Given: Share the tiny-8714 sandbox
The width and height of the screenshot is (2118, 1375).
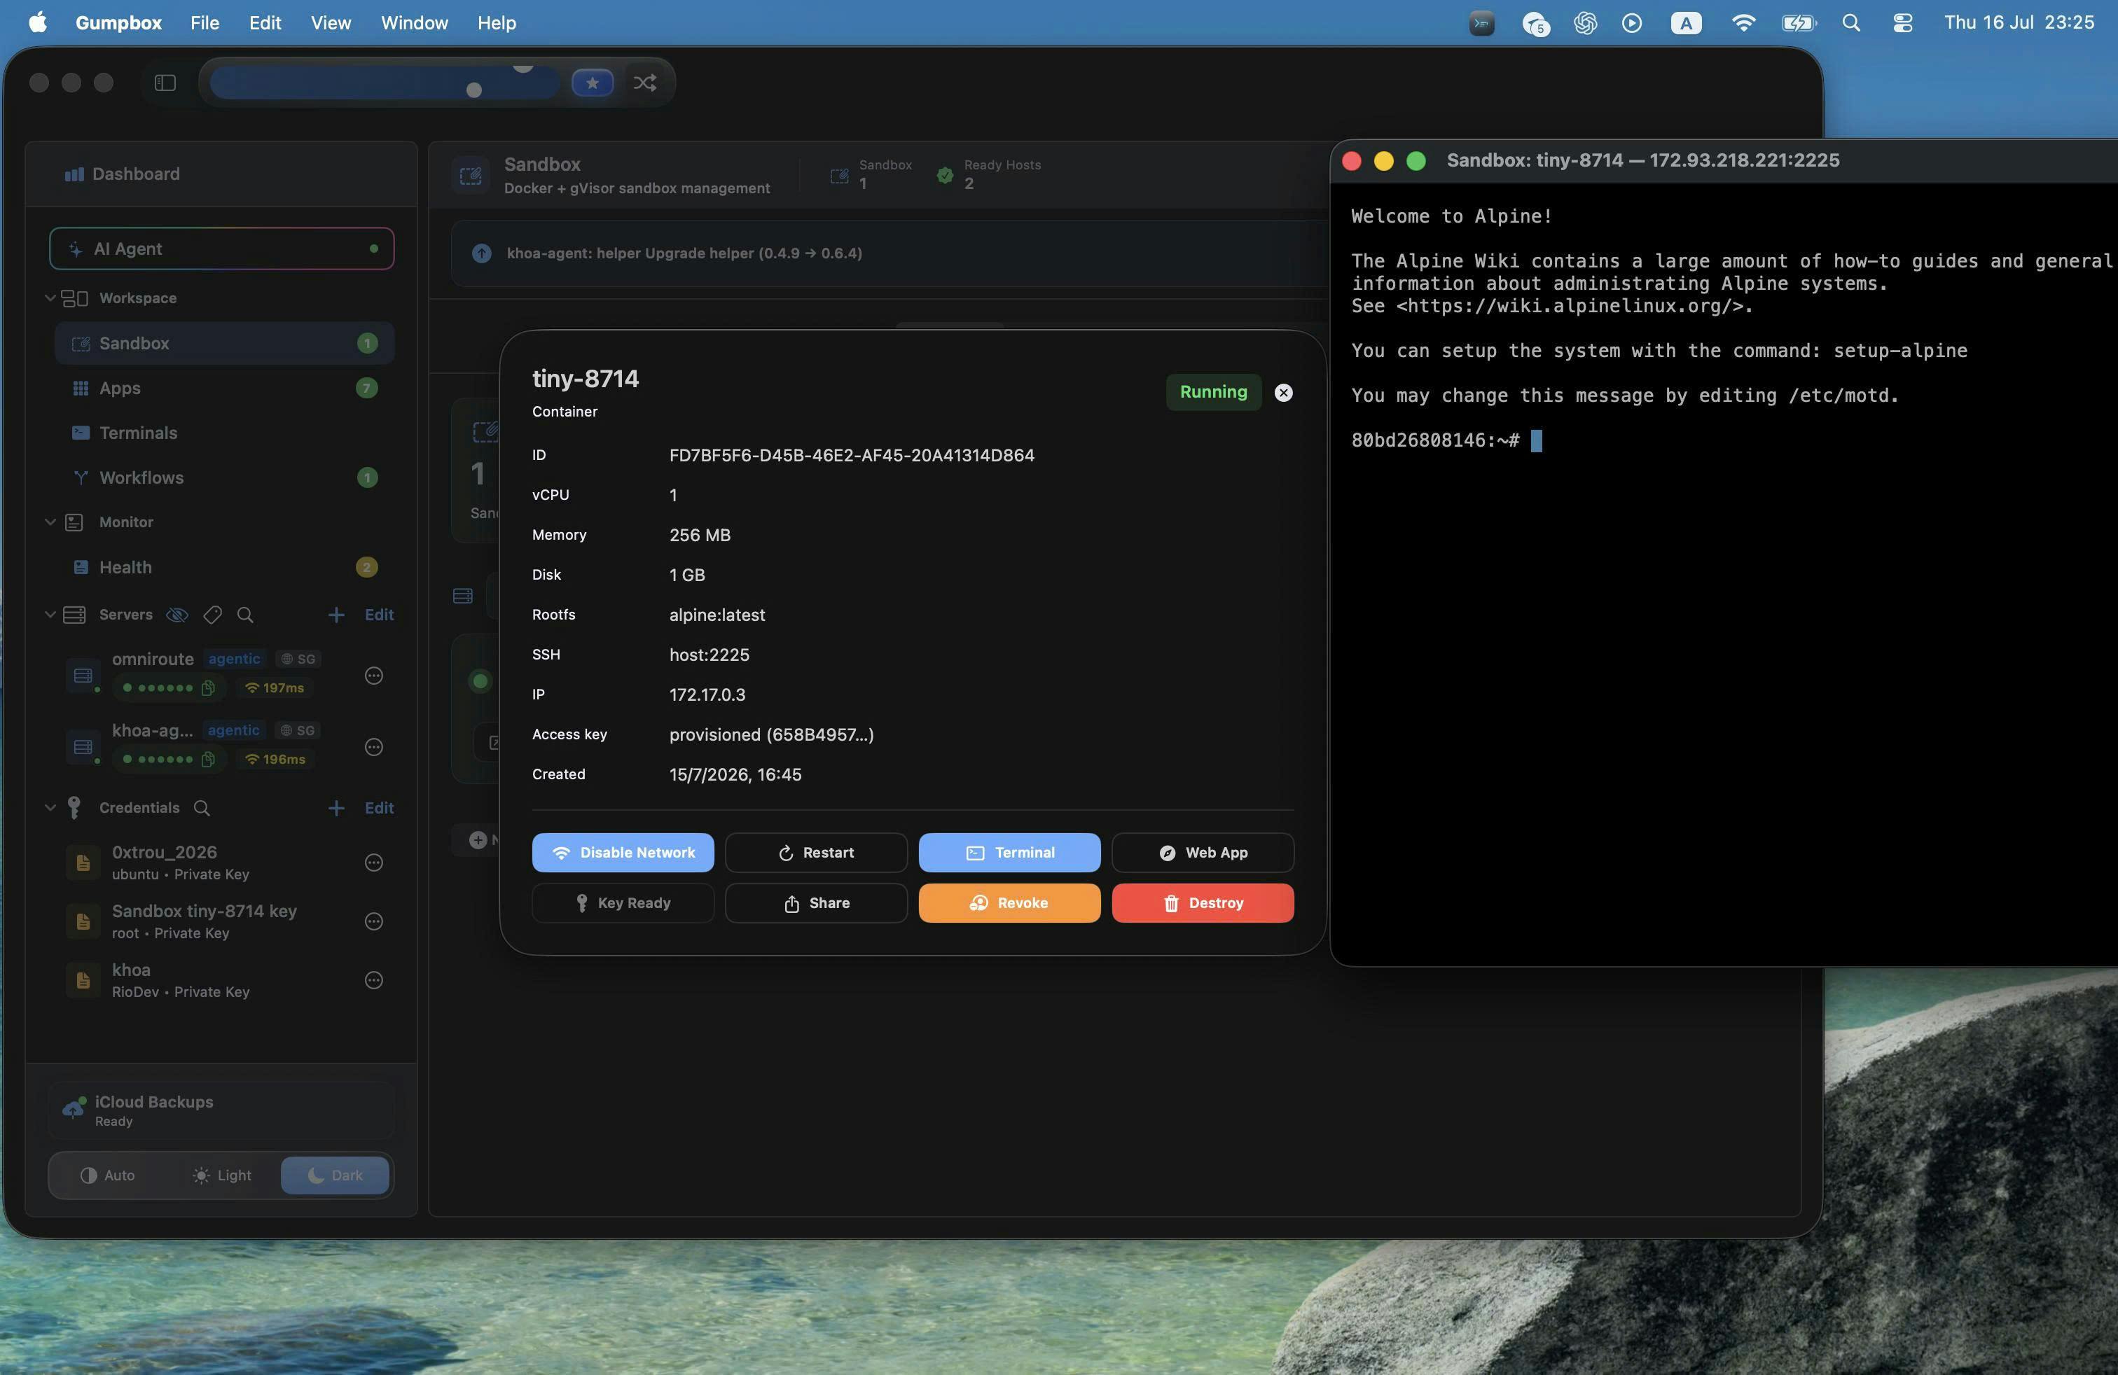Looking at the screenshot, I should coord(816,904).
